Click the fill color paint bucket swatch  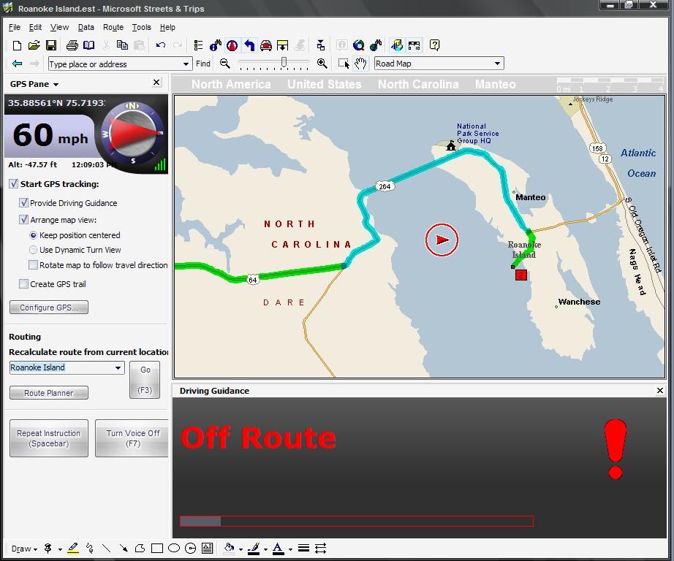(x=229, y=548)
